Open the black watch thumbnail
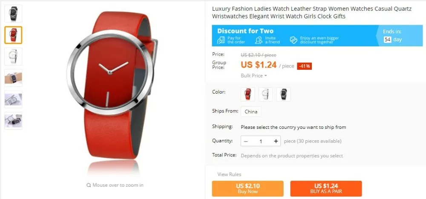The image size is (426, 199). click(13, 14)
